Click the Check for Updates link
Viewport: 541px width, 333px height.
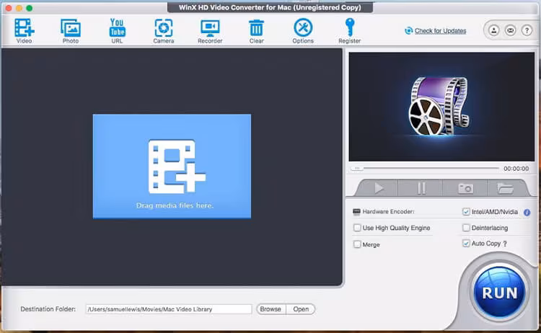(x=440, y=31)
